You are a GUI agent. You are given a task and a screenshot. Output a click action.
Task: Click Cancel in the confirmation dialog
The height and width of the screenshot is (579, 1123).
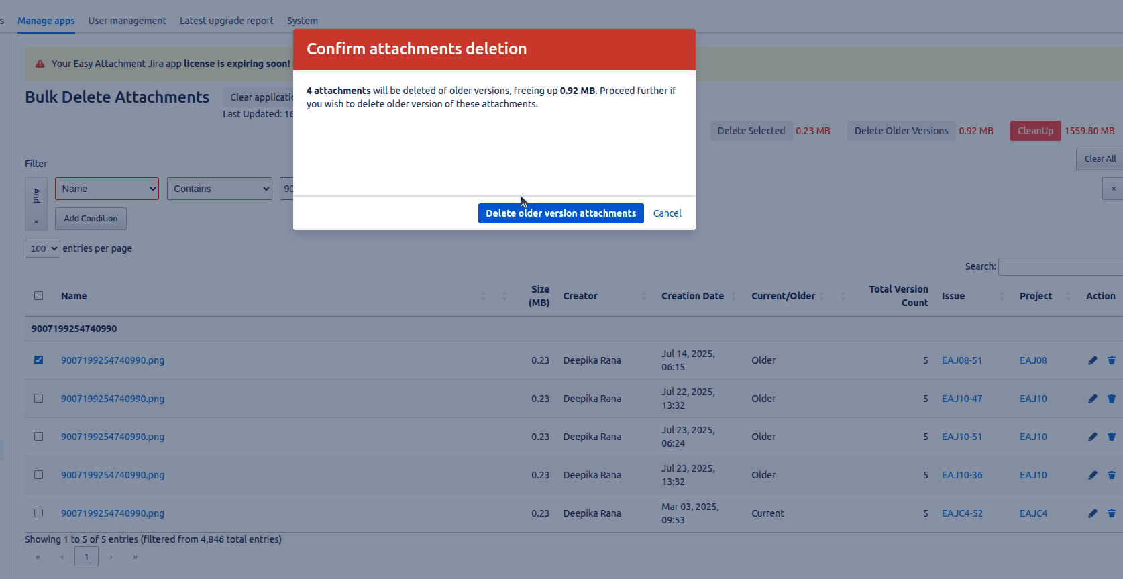(667, 213)
